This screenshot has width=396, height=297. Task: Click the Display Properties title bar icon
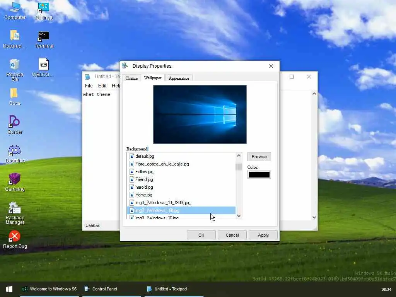125,66
